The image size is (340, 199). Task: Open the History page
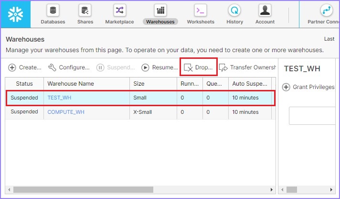pos(234,14)
